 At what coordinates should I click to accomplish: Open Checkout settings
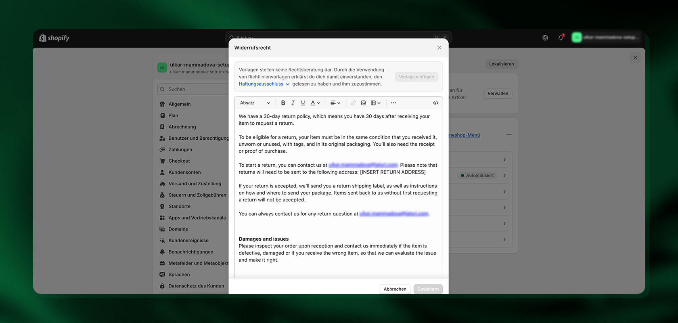click(179, 161)
